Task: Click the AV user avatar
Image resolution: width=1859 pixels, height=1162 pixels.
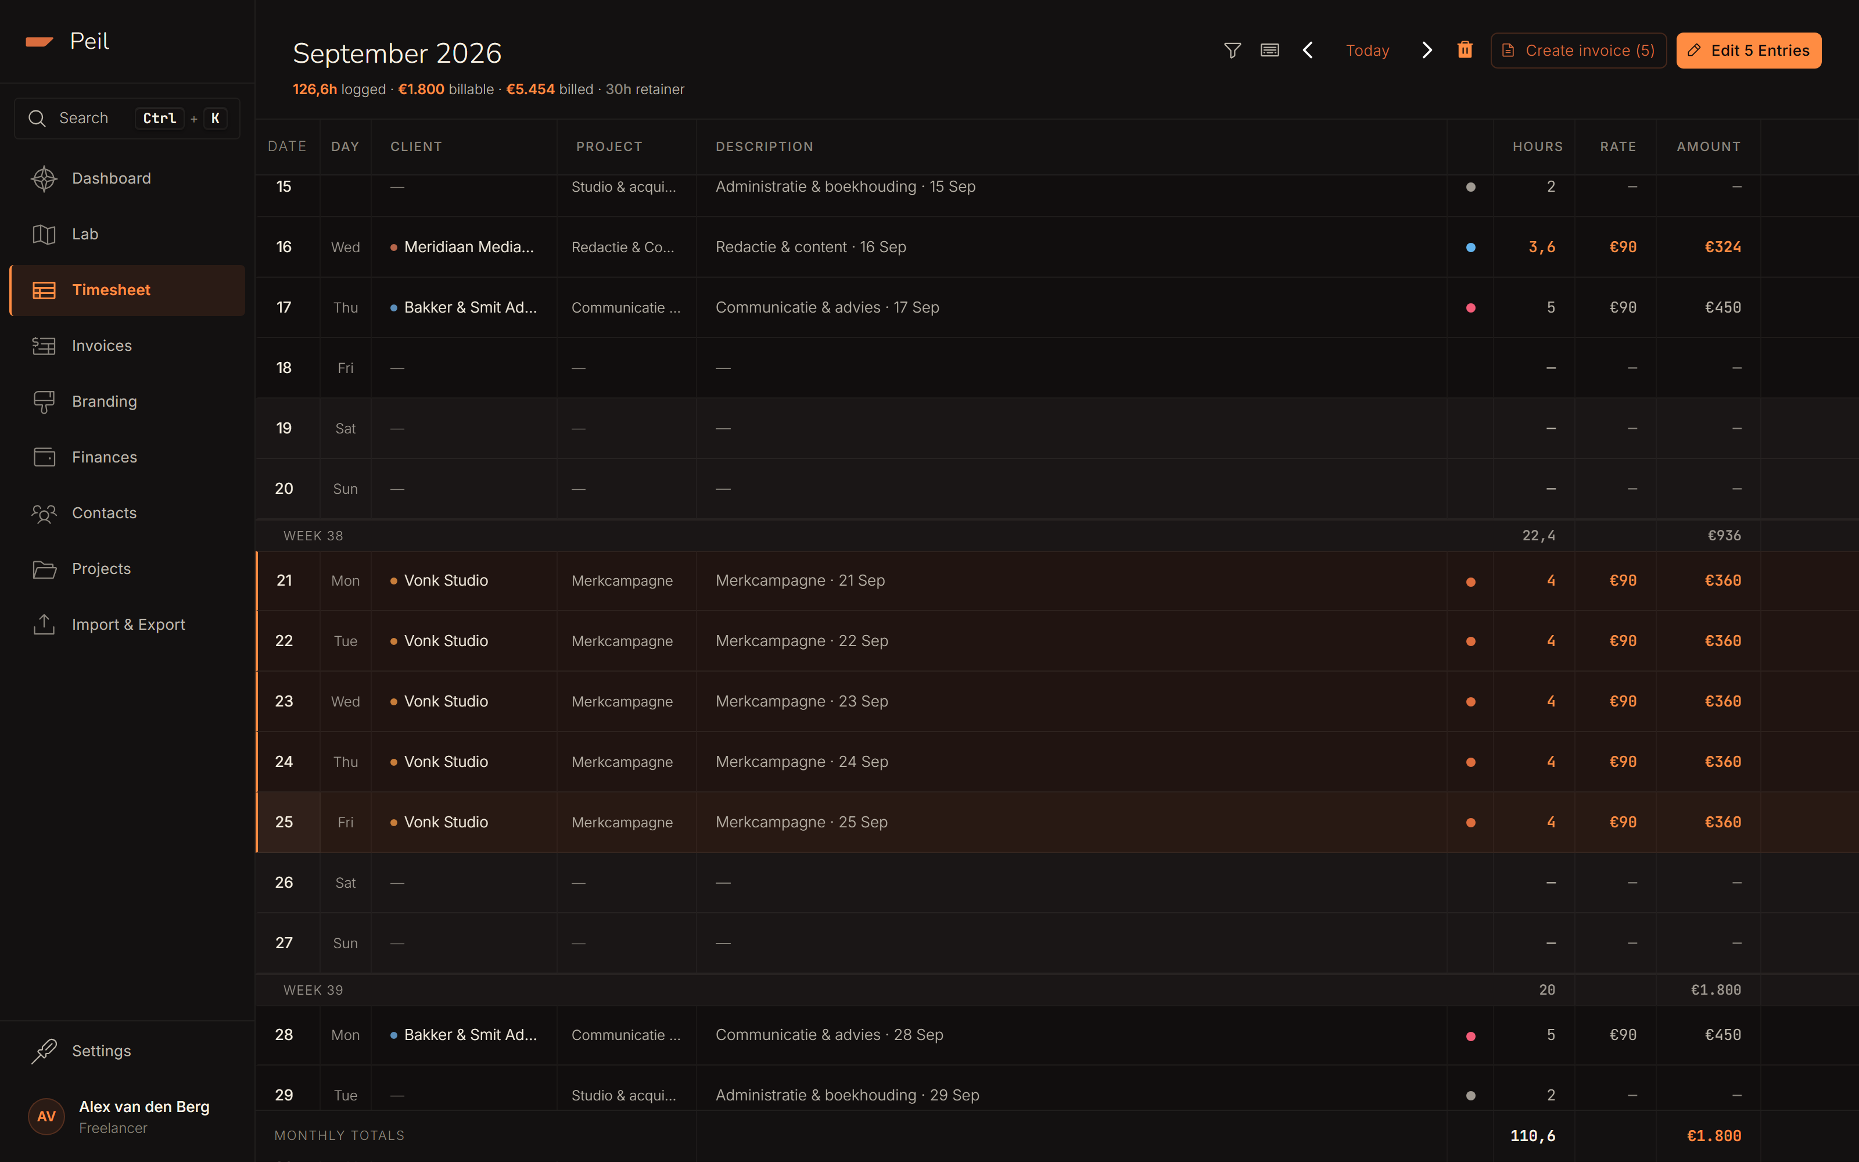Action: coord(46,1117)
